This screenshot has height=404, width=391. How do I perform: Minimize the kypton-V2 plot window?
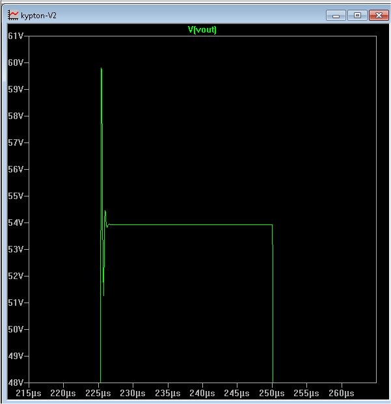click(336, 16)
